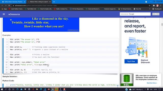Open the weather widget showing 28°C
The image size is (163, 91).
(x=137, y=89)
